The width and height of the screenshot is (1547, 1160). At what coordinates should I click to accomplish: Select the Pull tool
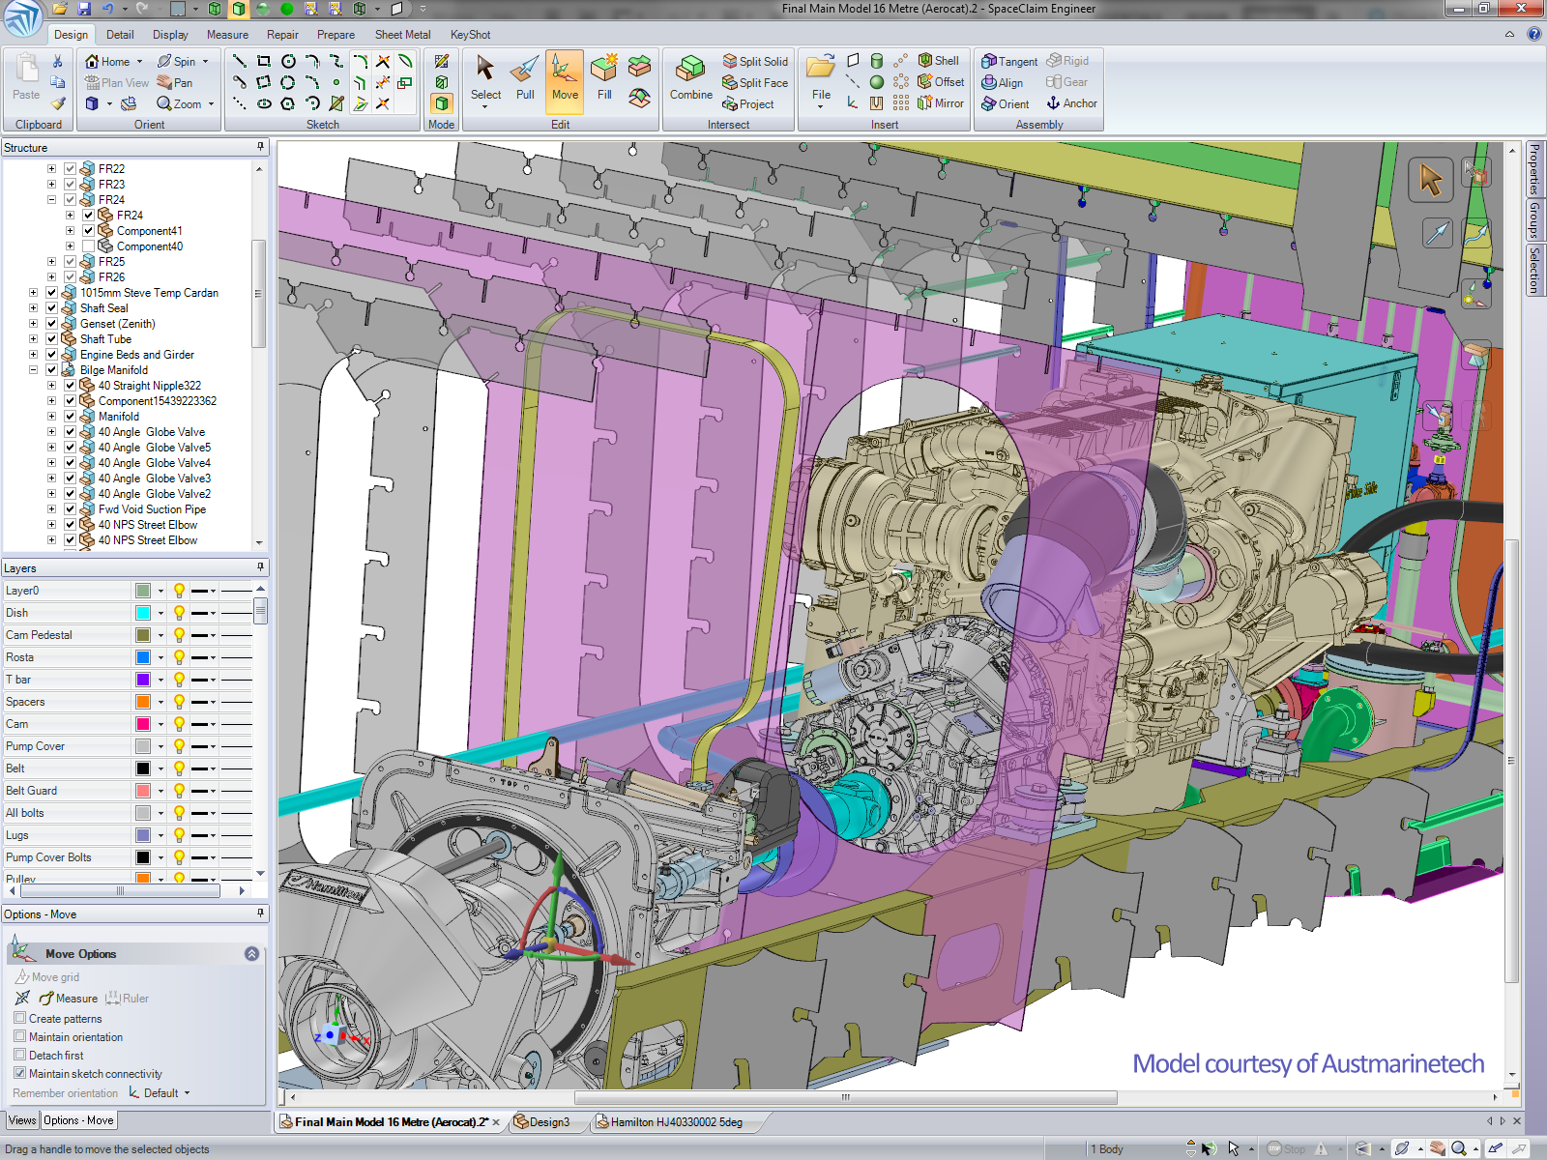(x=525, y=77)
